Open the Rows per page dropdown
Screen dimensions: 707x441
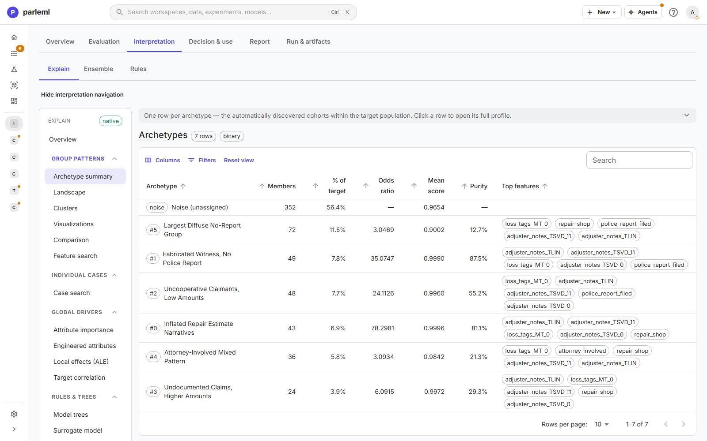[x=602, y=424]
